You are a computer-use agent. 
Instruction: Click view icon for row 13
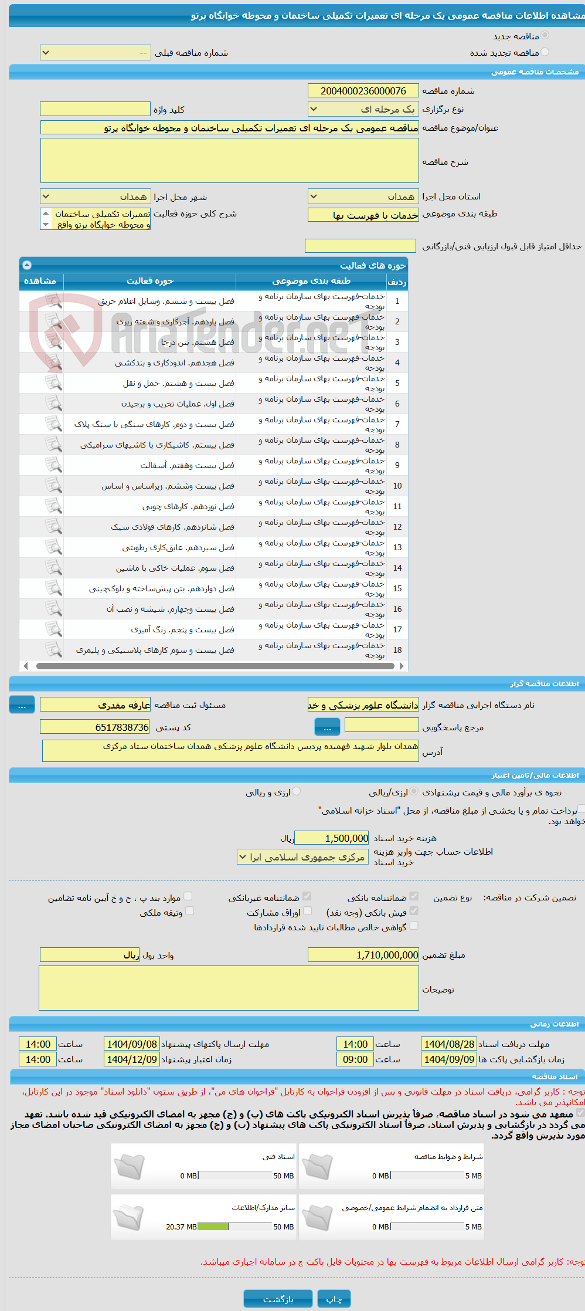point(53,547)
